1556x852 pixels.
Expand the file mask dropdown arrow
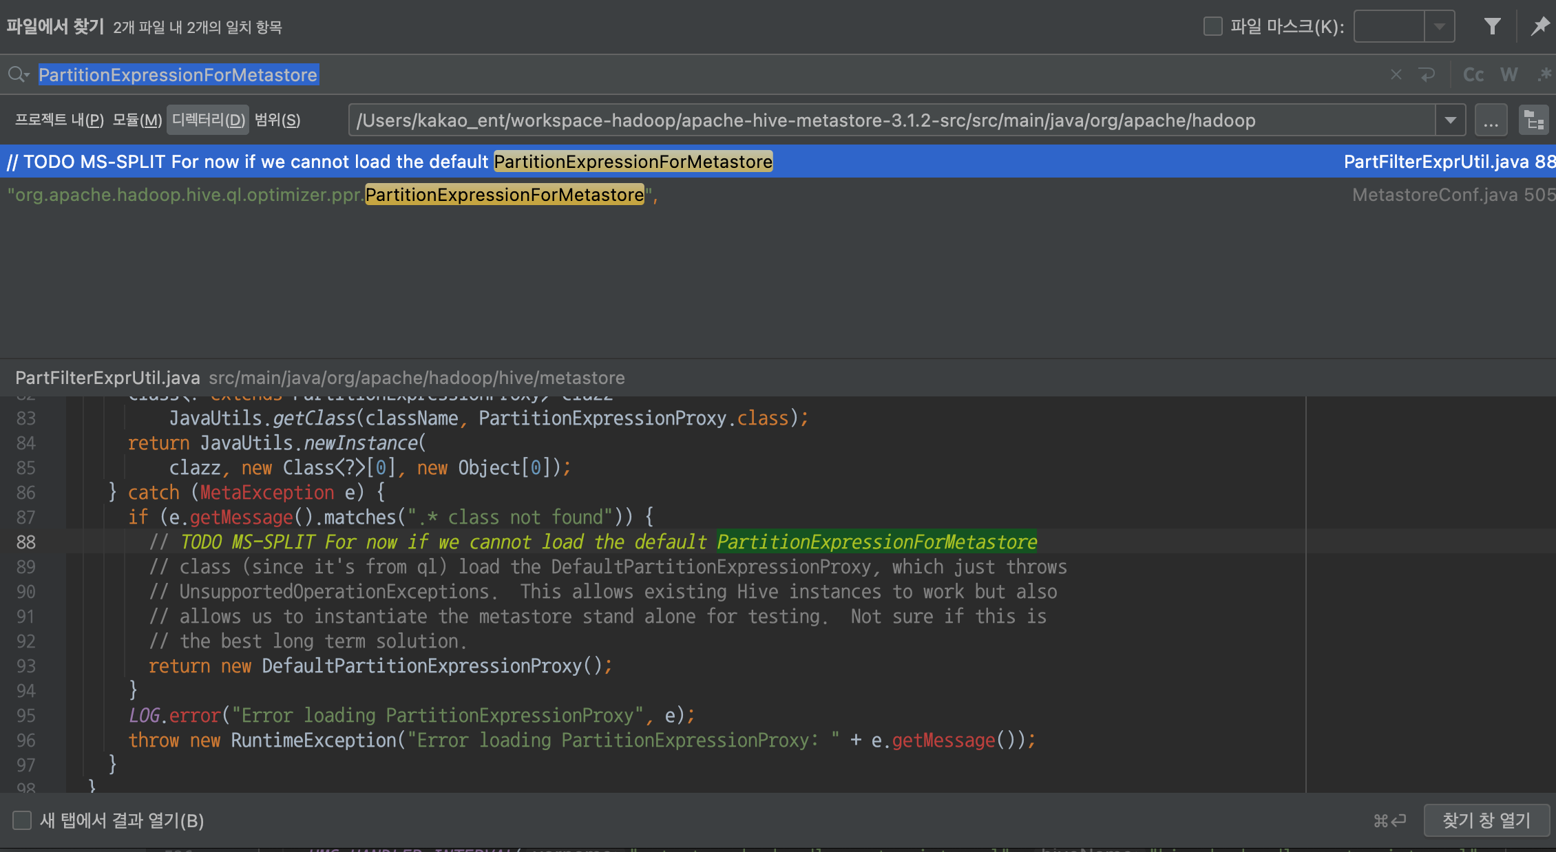point(1439,27)
